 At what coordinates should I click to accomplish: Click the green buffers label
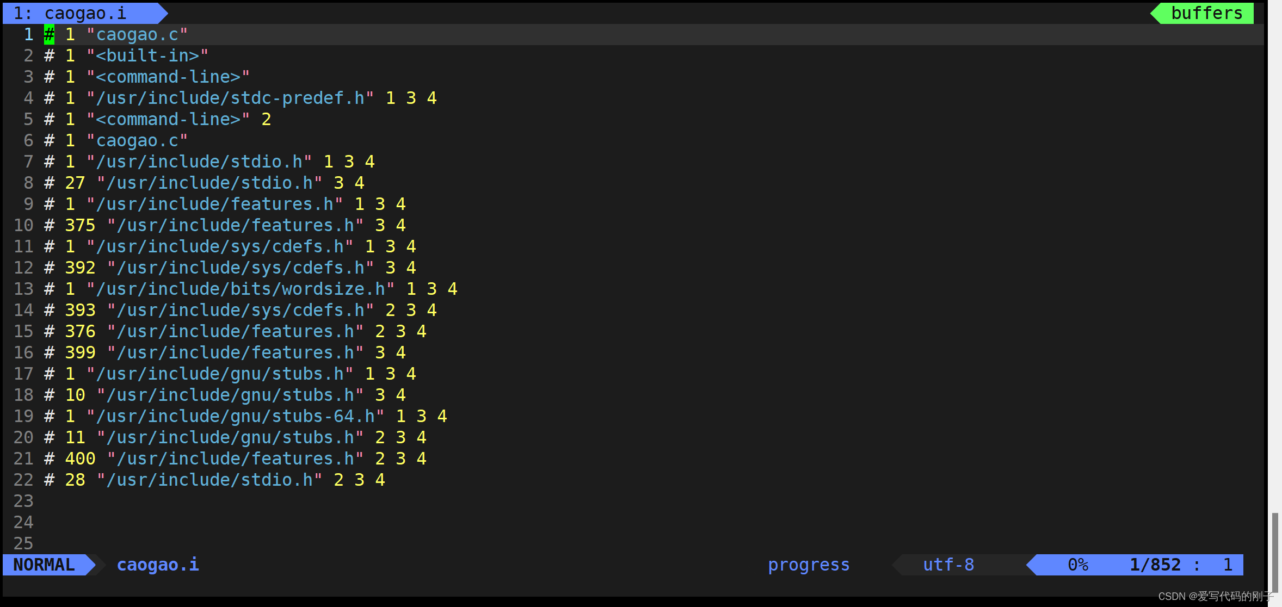1206,13
